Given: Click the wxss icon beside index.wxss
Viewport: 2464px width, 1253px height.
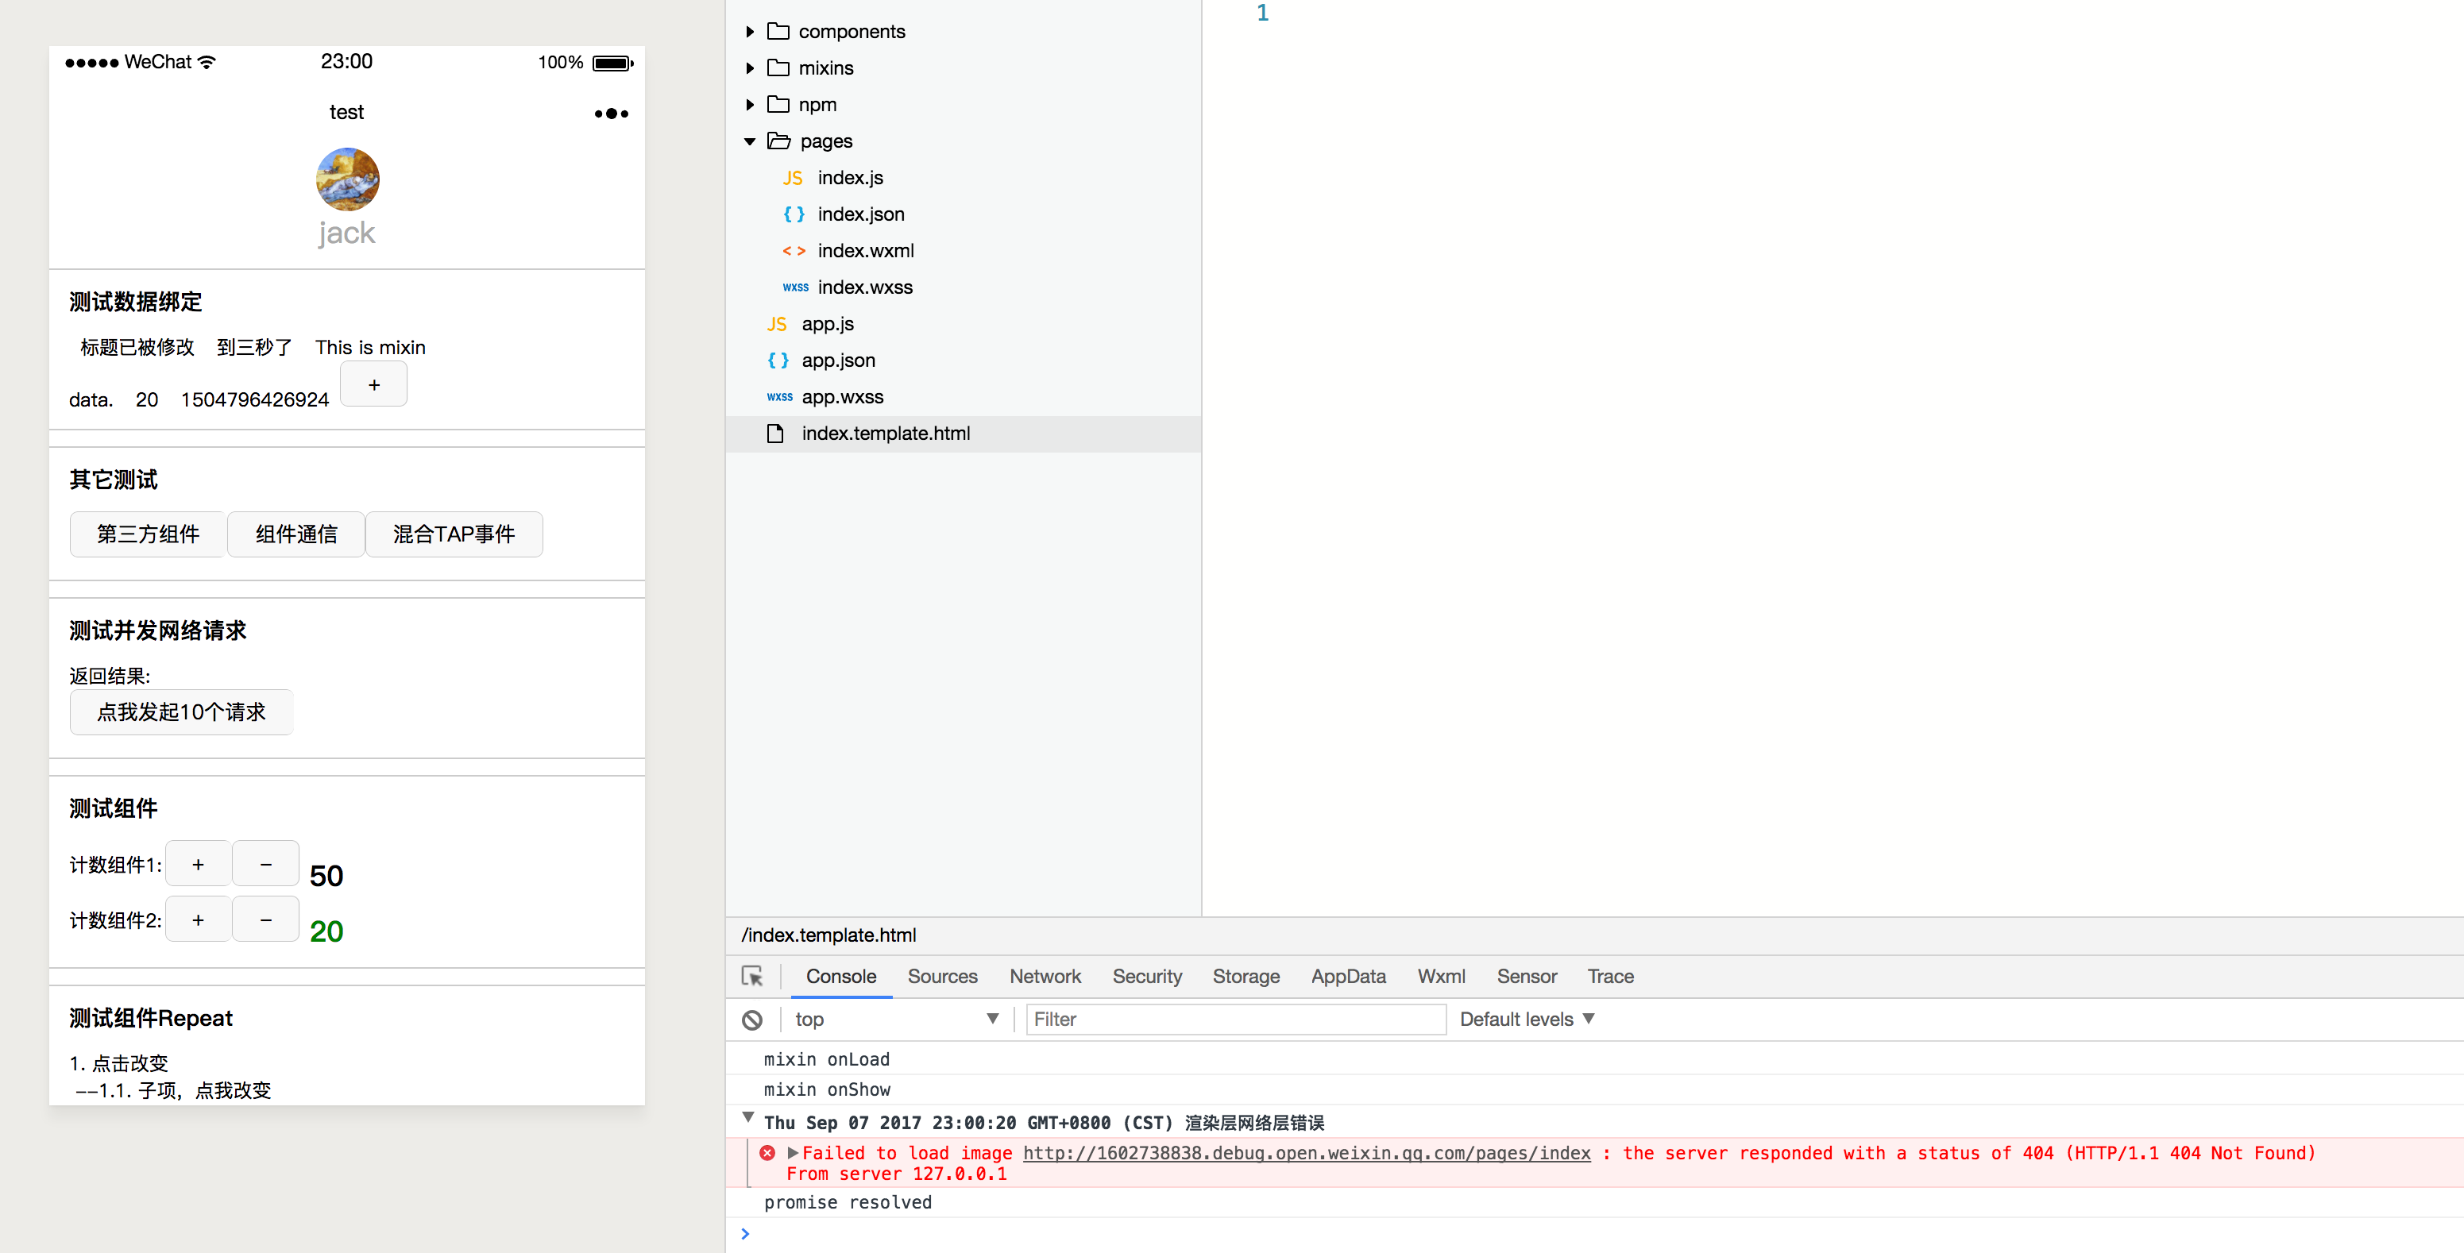Looking at the screenshot, I should (x=795, y=287).
